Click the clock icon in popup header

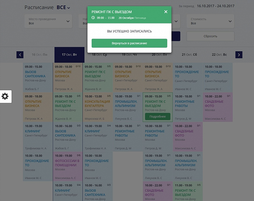coord(93,17)
